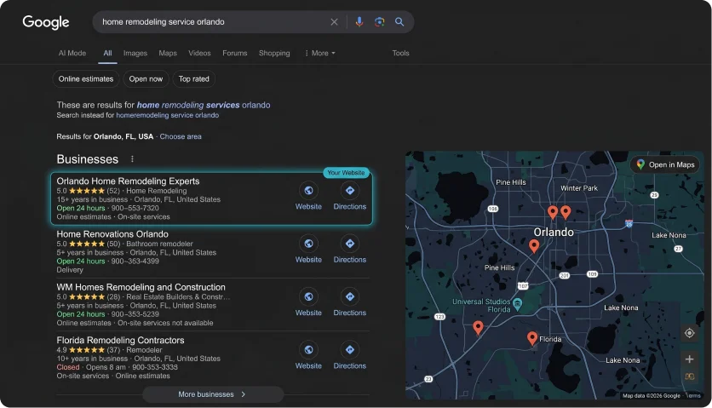
Task: Select the Your Website badge
Action: tap(346, 173)
